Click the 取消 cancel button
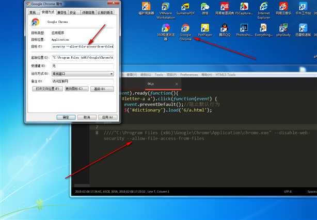Viewport: 317px width, 220px height. coord(87,117)
